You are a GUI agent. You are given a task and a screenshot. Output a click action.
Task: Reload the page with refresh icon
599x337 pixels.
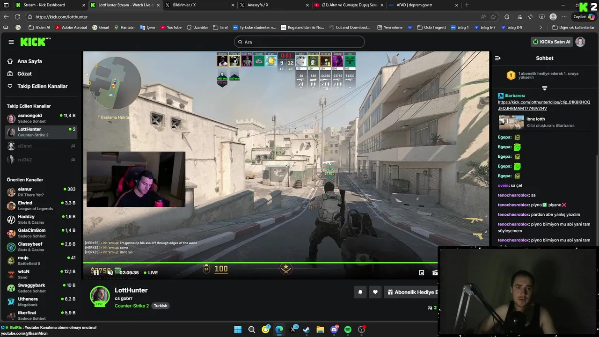click(x=17, y=17)
